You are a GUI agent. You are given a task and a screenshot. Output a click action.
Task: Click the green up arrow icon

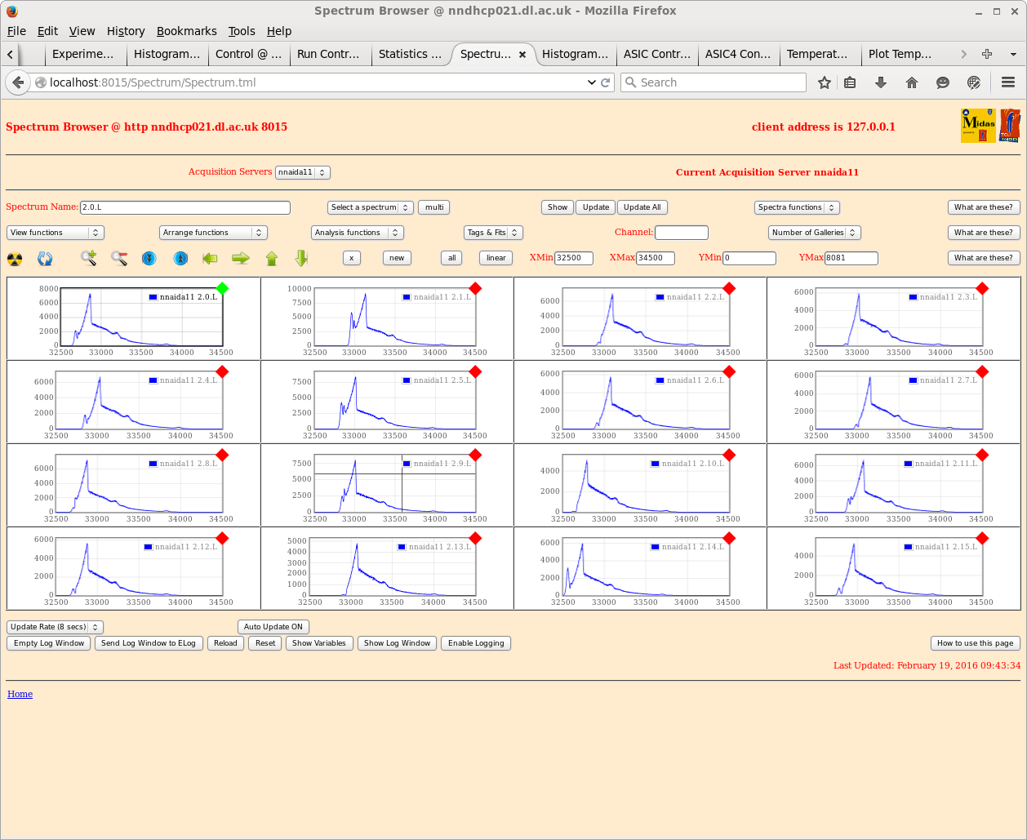[x=272, y=259]
